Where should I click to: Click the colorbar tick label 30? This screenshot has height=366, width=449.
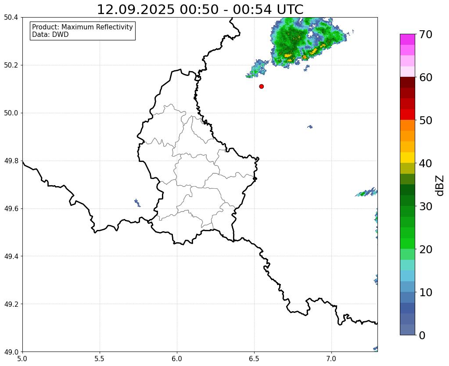pos(426,206)
